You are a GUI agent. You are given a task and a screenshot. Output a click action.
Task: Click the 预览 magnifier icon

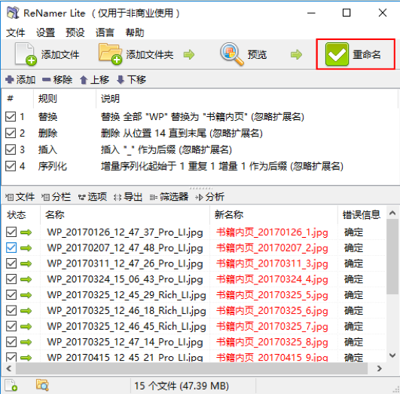click(x=231, y=54)
